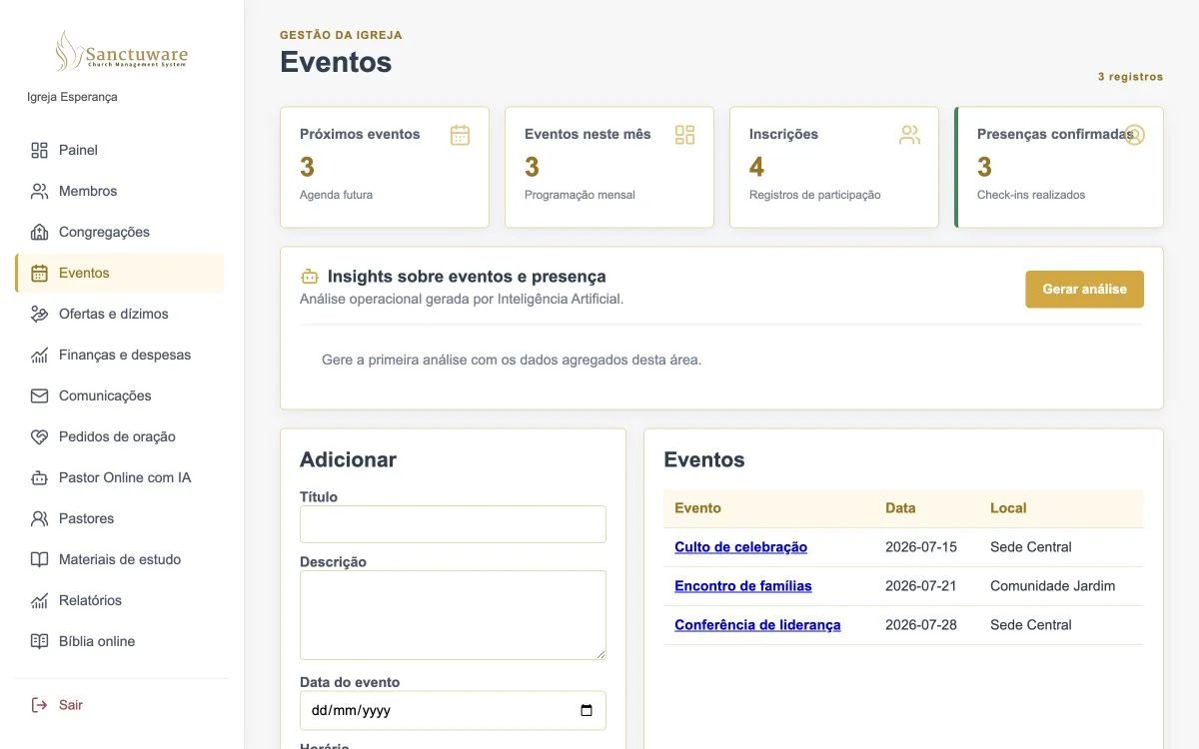Screen dimensions: 1199x749
Task: Select Pastor Online com IA
Action: [x=119, y=477]
